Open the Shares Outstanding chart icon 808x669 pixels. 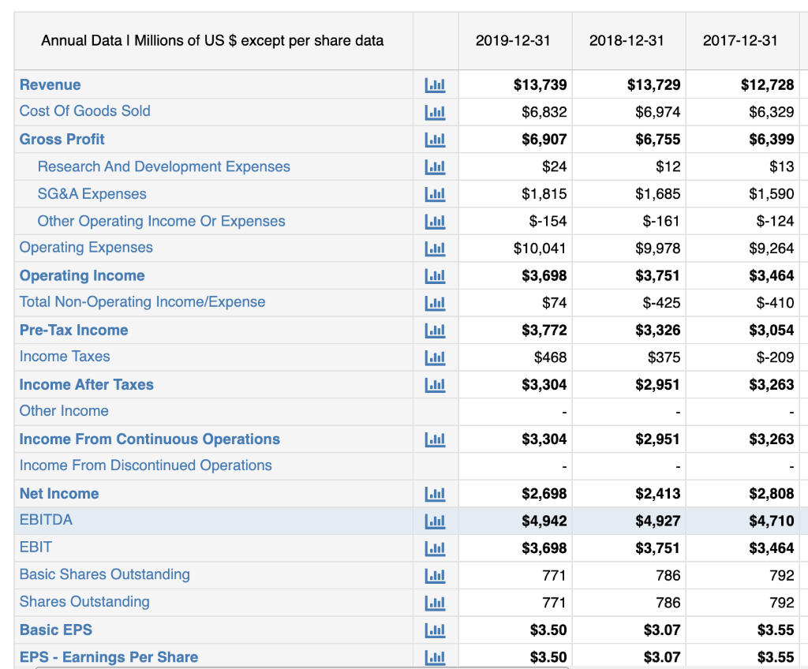coord(436,602)
